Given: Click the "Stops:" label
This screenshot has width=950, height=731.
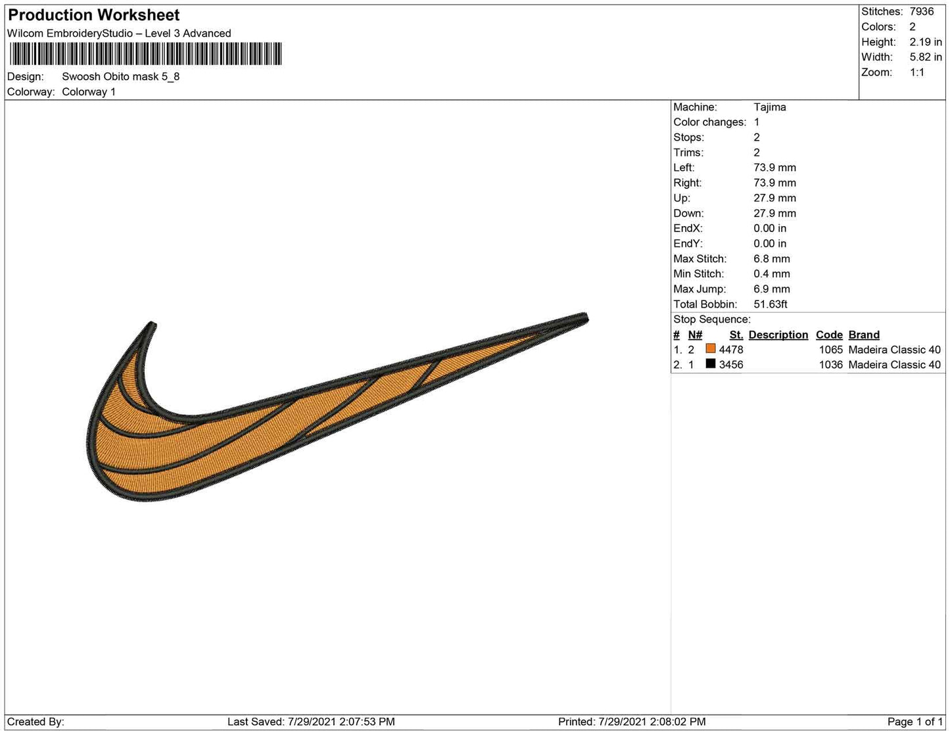Looking at the screenshot, I should click(x=688, y=137).
